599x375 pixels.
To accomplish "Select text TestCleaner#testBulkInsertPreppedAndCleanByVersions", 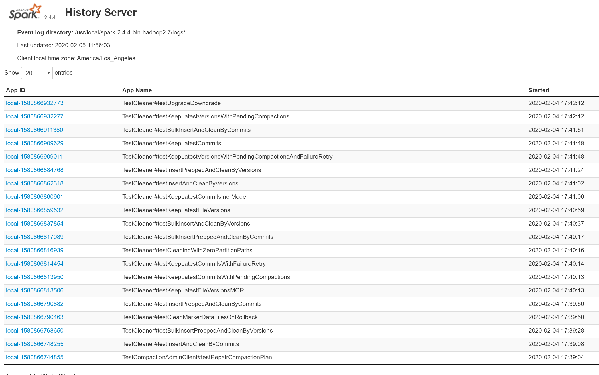I will pyautogui.click(x=198, y=331).
